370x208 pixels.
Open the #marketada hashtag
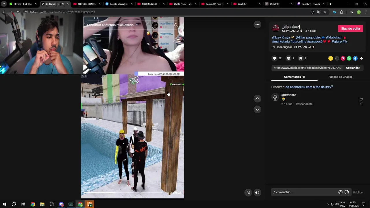281,42
